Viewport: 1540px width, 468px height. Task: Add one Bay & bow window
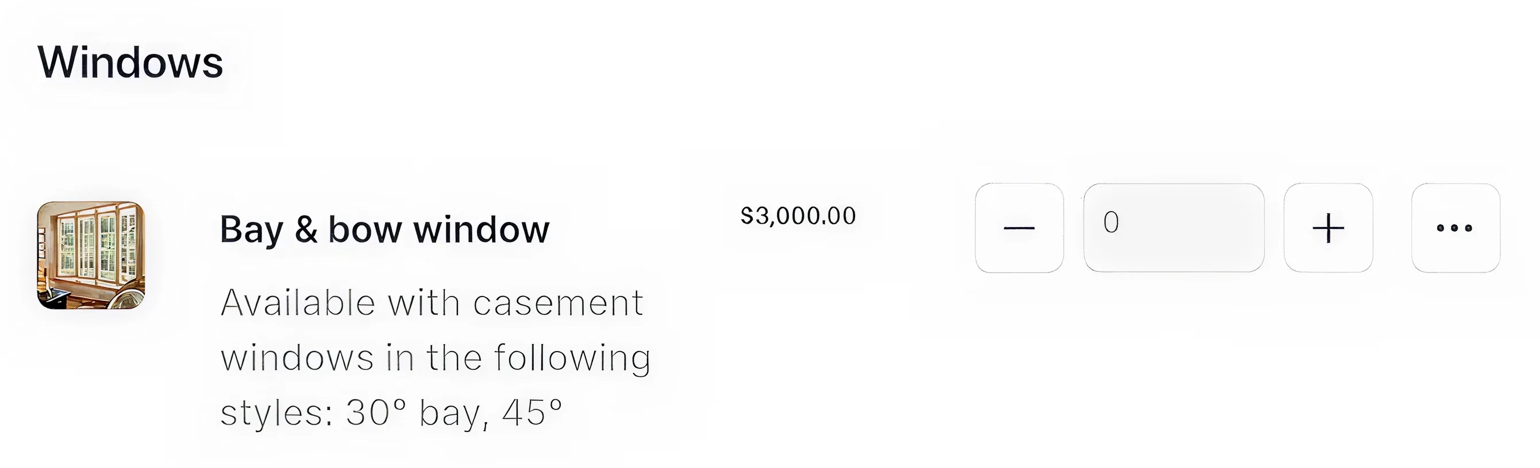click(x=1328, y=228)
